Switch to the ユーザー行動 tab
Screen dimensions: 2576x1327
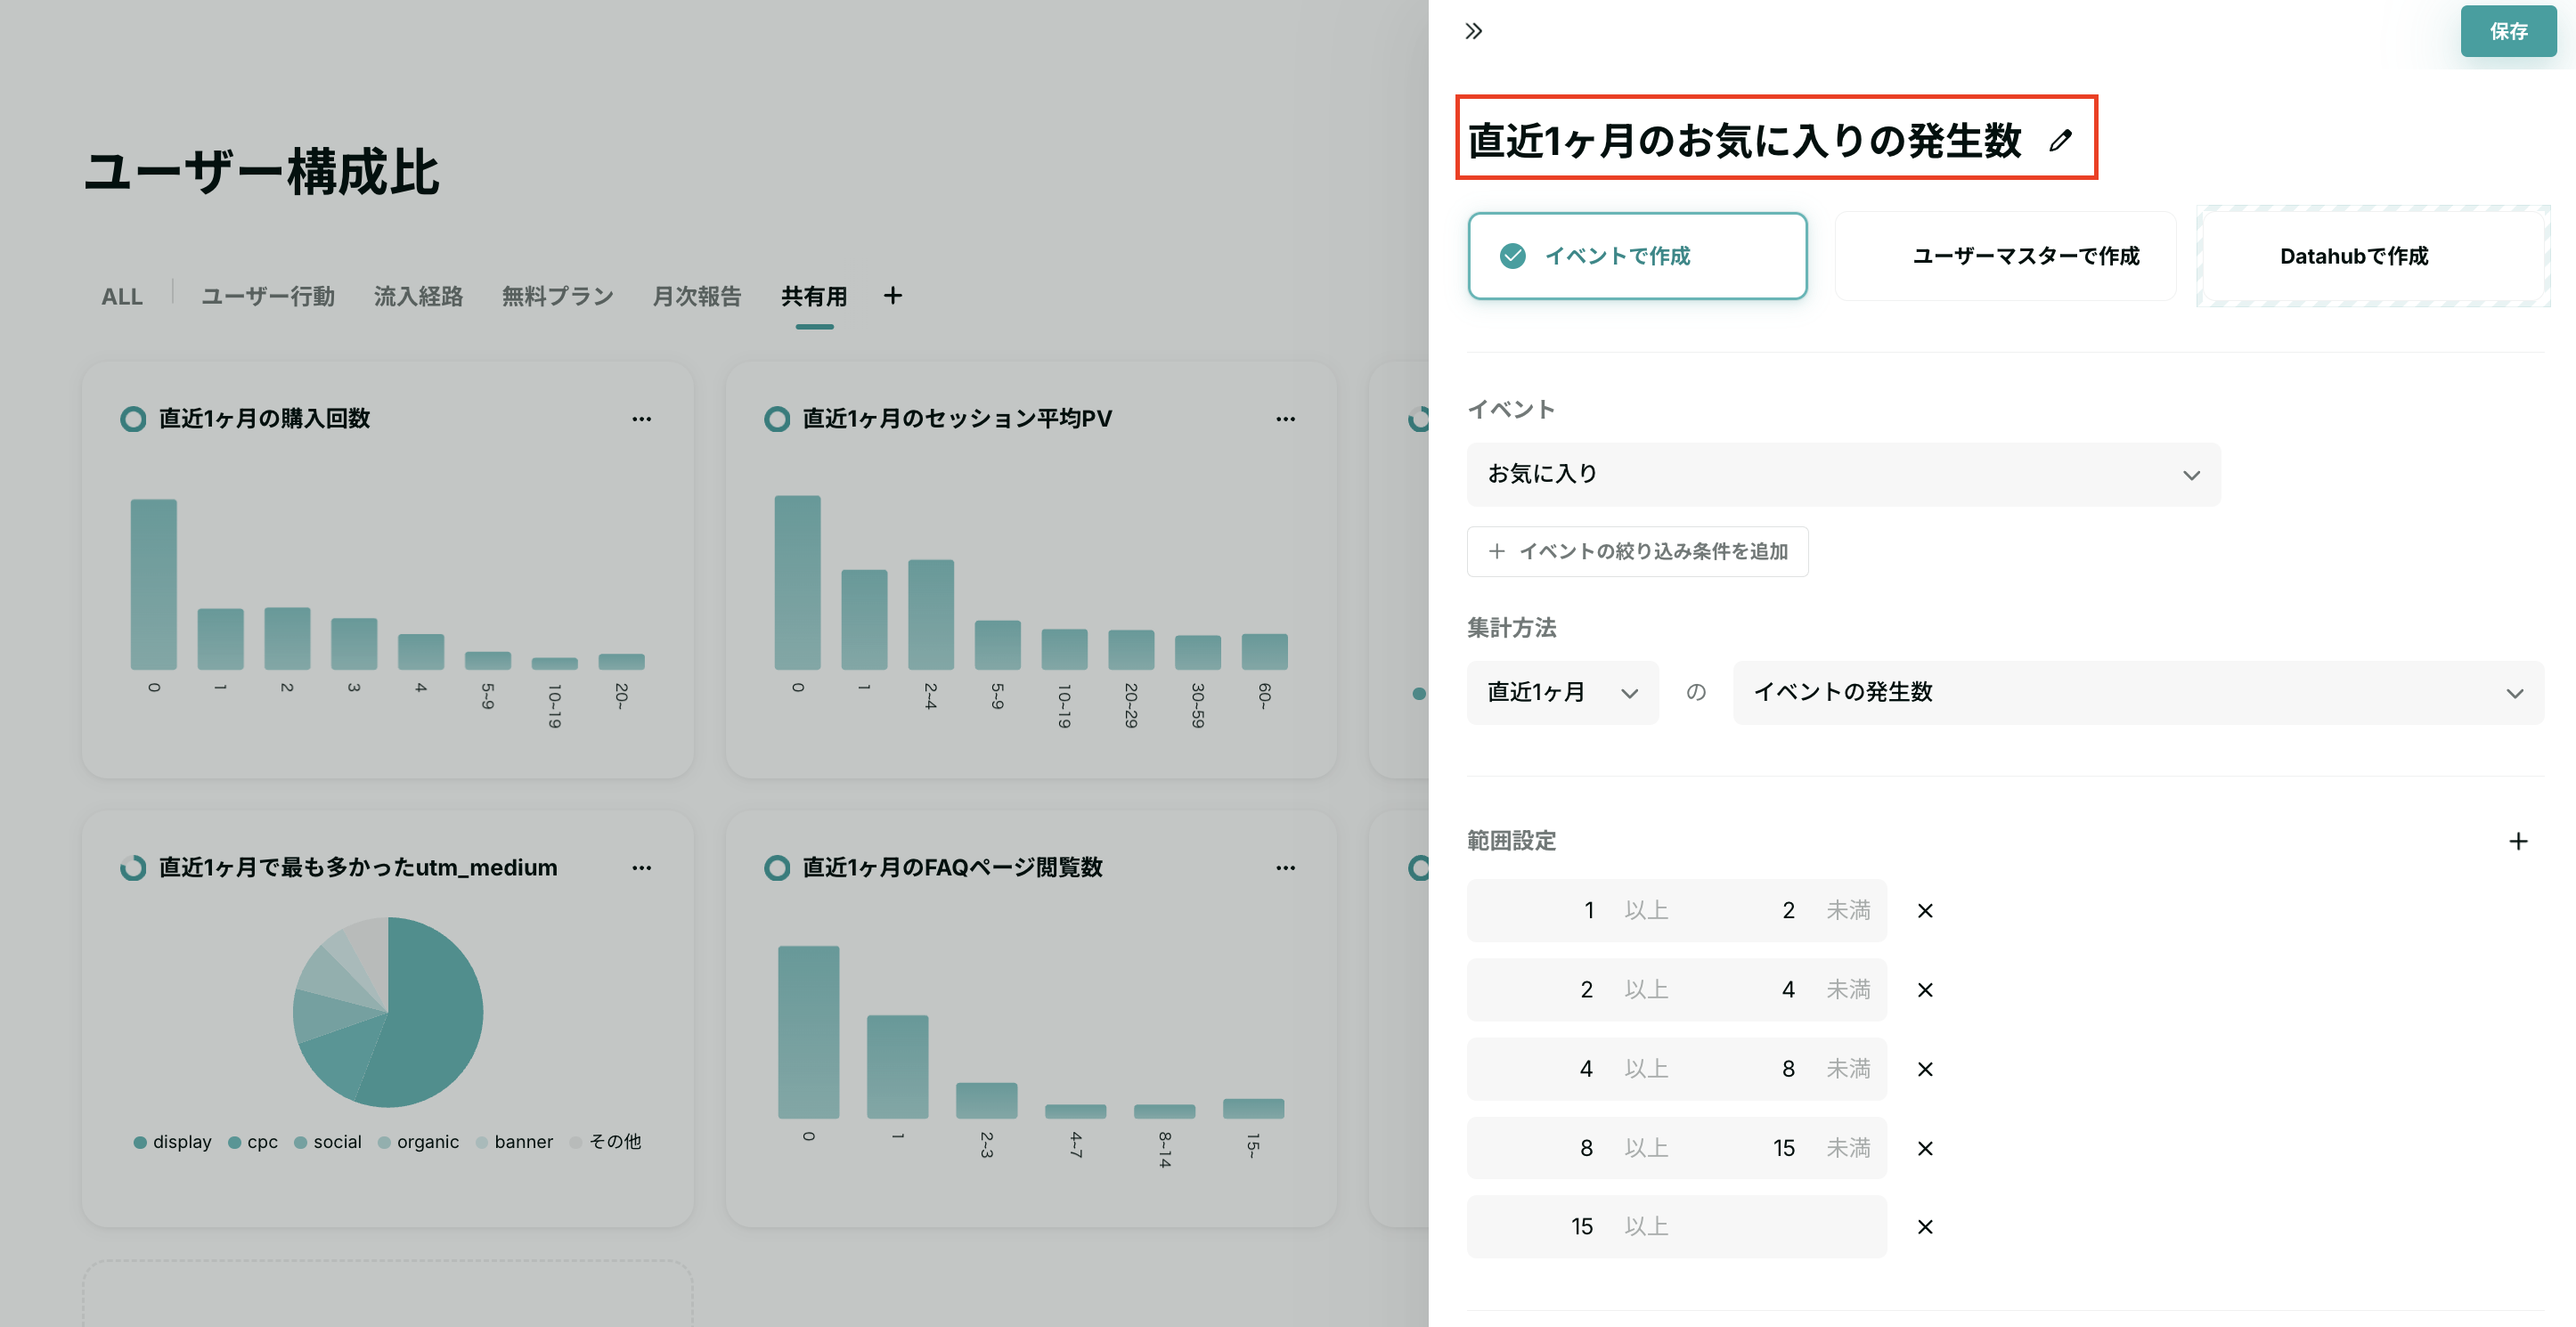[x=267, y=296]
